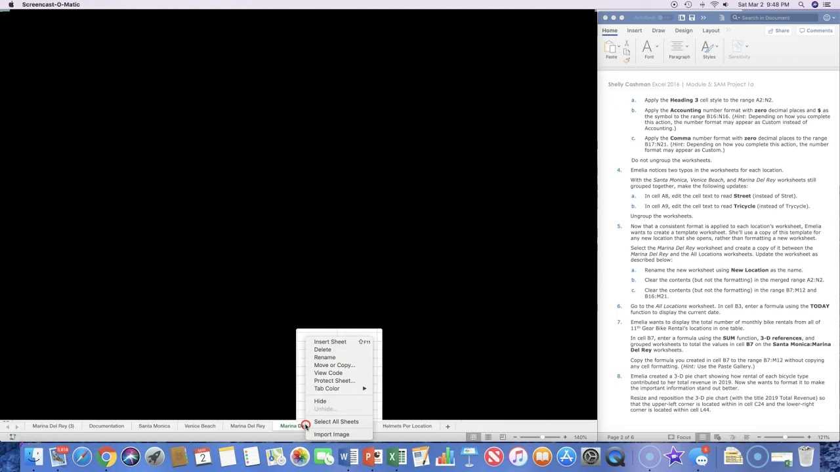840x472 pixels.
Task: Switch to Insert tab in Word
Action: (x=634, y=30)
